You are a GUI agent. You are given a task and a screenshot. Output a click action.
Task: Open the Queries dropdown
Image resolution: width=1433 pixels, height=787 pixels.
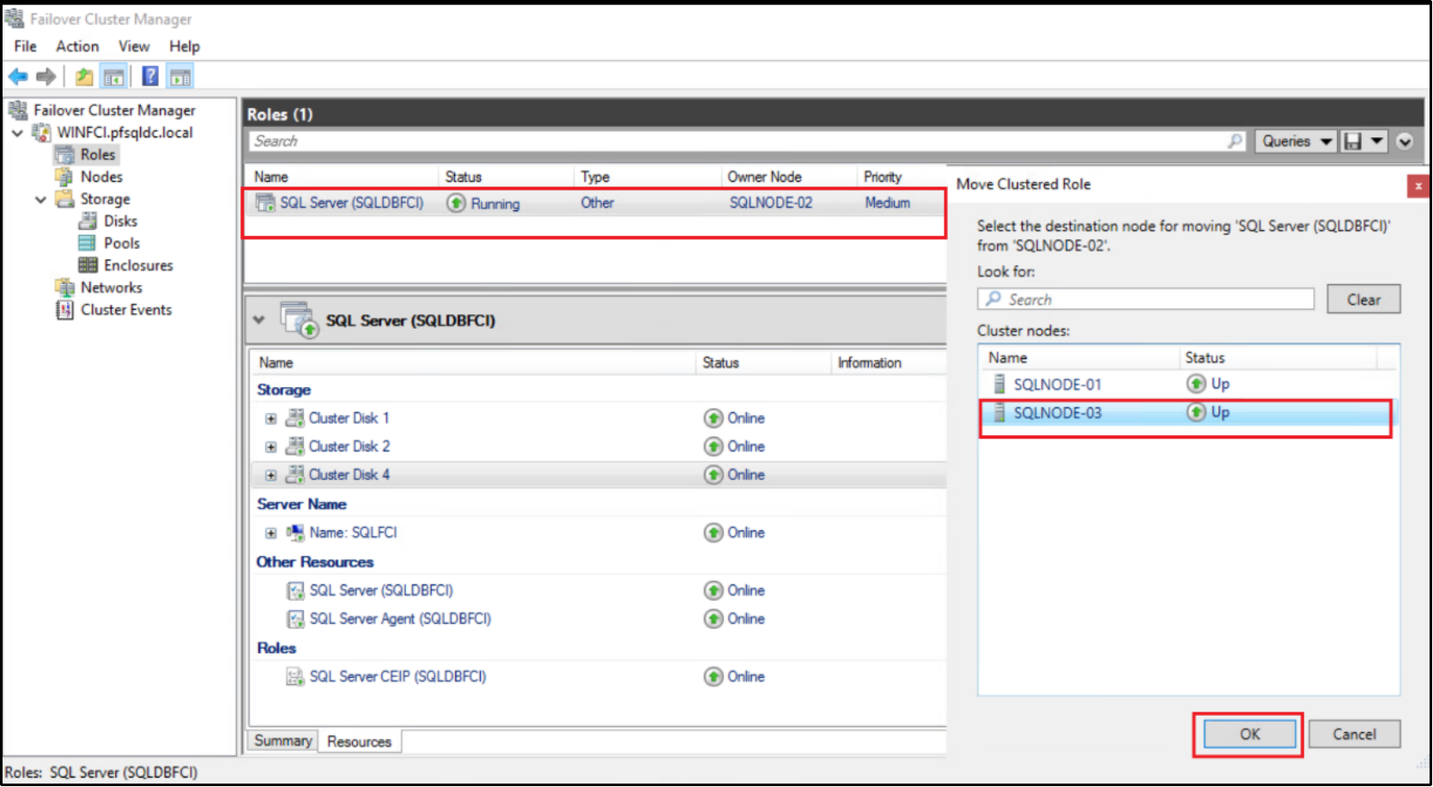point(1296,142)
